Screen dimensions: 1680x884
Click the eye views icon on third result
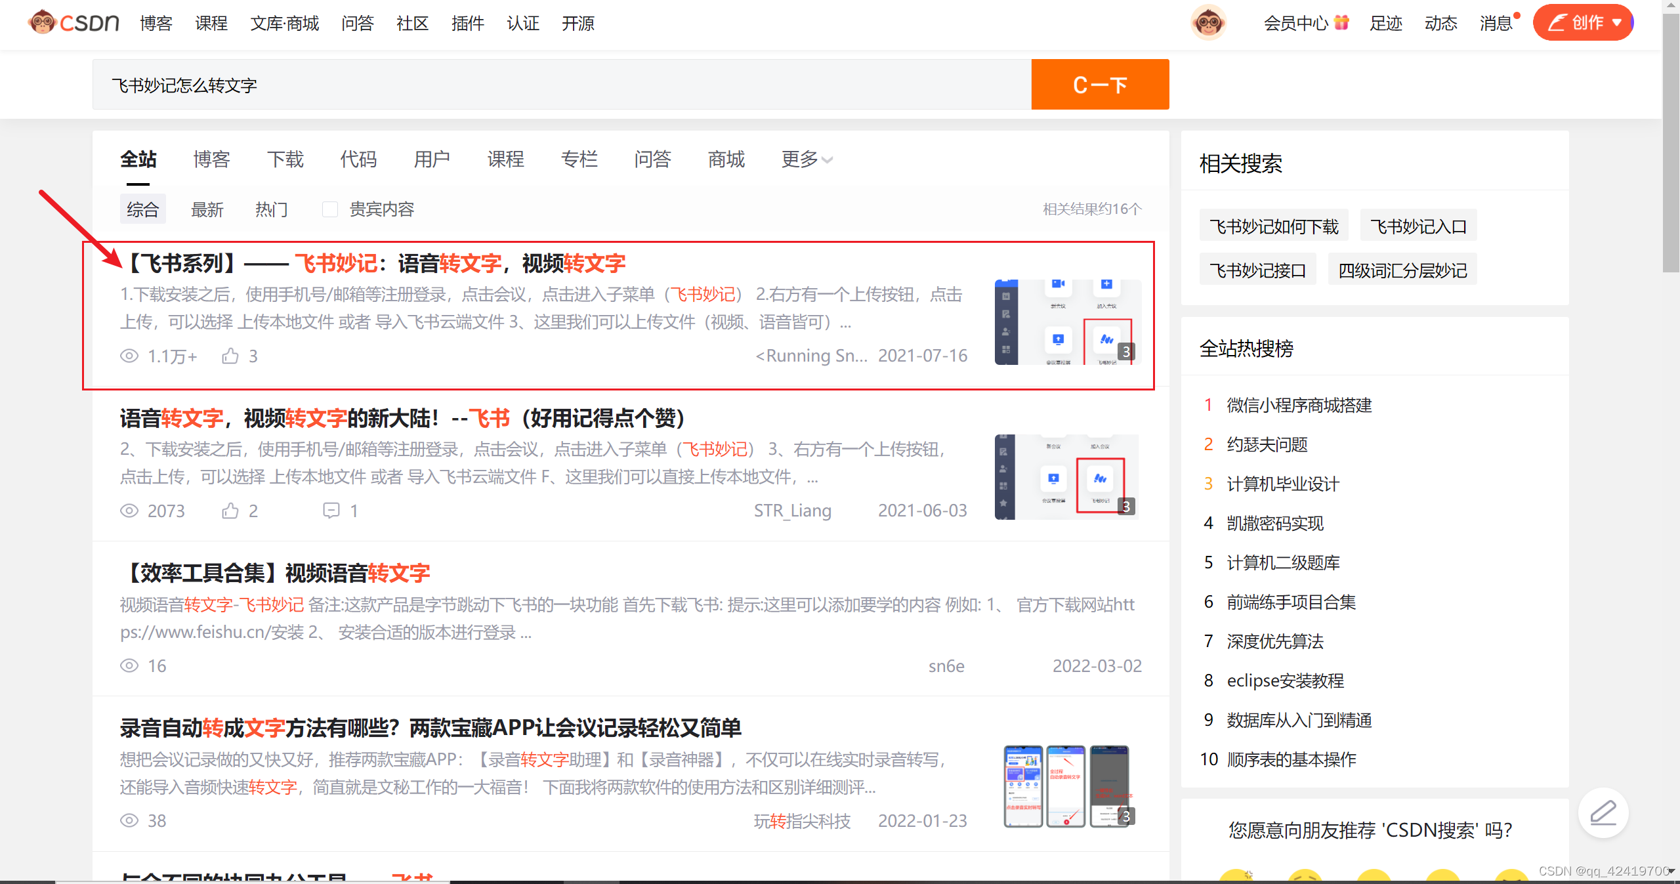[129, 665]
